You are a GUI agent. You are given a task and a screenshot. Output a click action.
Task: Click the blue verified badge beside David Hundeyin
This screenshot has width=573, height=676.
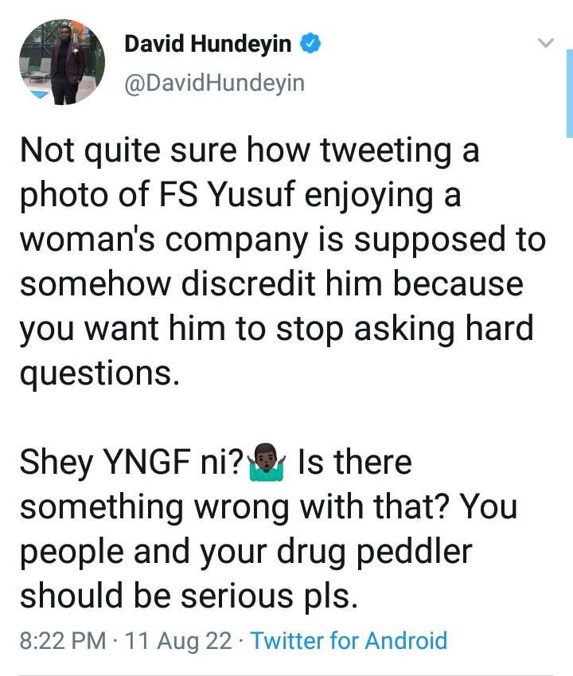click(309, 45)
